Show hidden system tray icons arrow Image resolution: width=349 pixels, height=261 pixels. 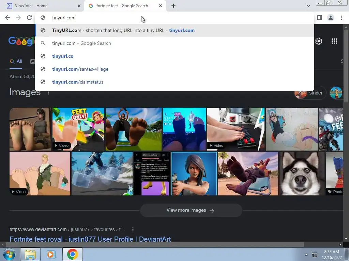(306, 255)
